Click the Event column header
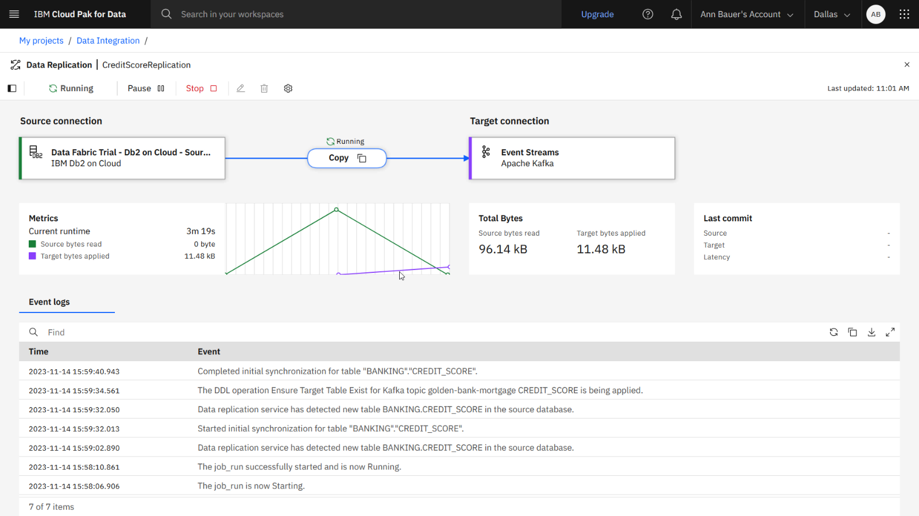 click(x=209, y=351)
